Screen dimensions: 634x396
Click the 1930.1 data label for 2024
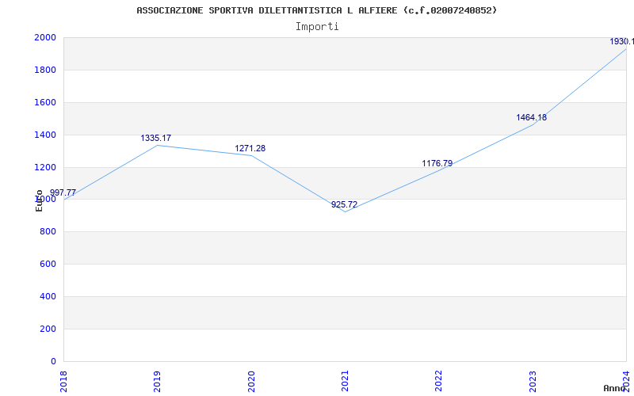621,41
